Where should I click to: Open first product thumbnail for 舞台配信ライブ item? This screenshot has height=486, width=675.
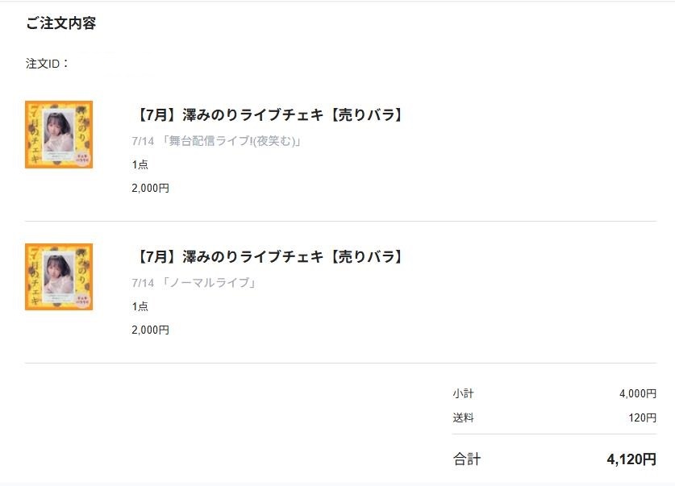coord(59,135)
